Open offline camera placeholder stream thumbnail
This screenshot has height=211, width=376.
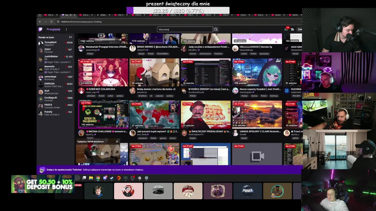(257, 154)
